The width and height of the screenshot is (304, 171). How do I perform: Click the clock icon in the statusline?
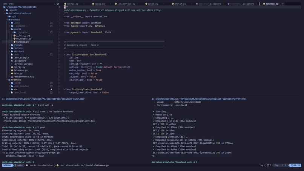point(292,165)
